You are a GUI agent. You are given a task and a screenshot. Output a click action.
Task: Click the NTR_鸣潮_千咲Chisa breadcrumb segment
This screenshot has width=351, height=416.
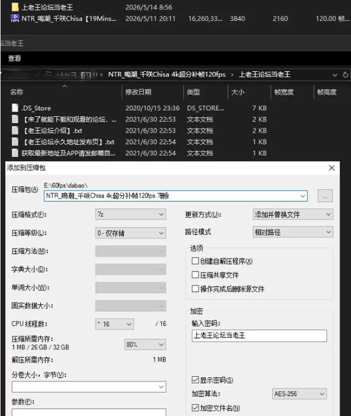coord(167,75)
